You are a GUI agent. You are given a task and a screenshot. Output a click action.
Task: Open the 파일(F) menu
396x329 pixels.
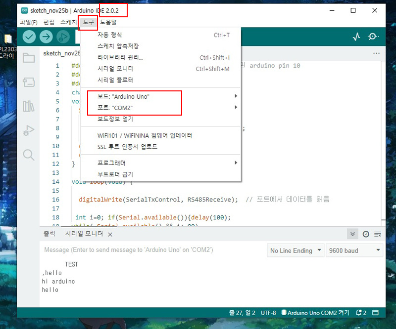click(29, 22)
